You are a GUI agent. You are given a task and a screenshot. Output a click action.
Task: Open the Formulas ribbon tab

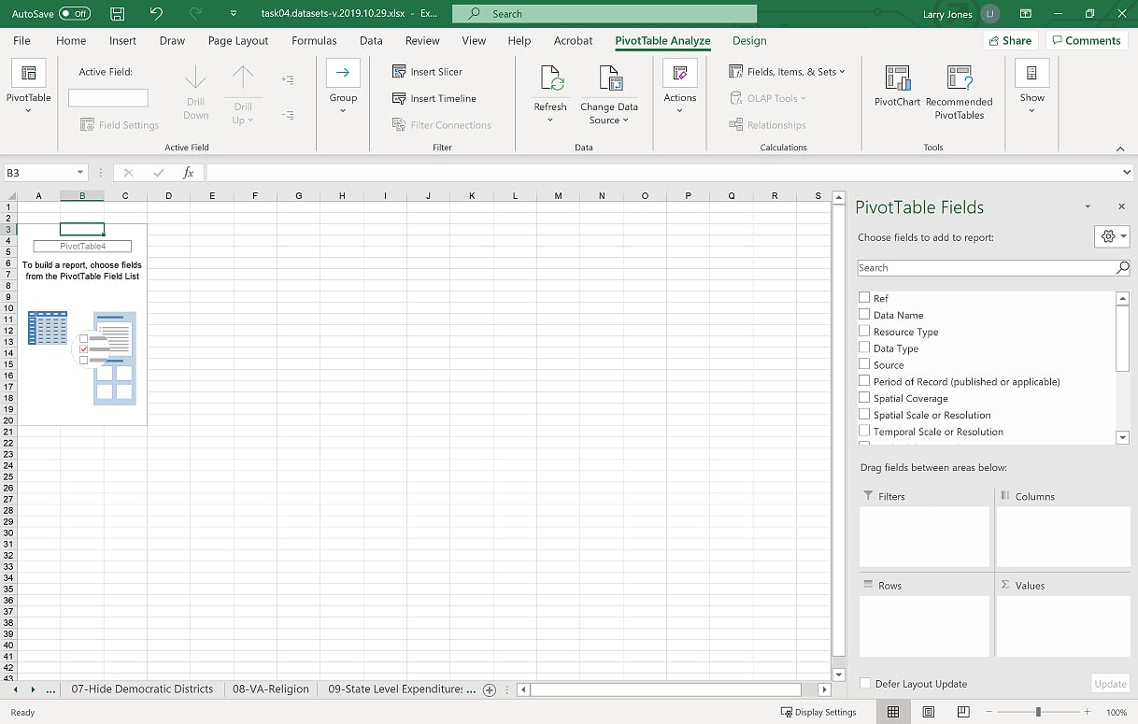[314, 41]
